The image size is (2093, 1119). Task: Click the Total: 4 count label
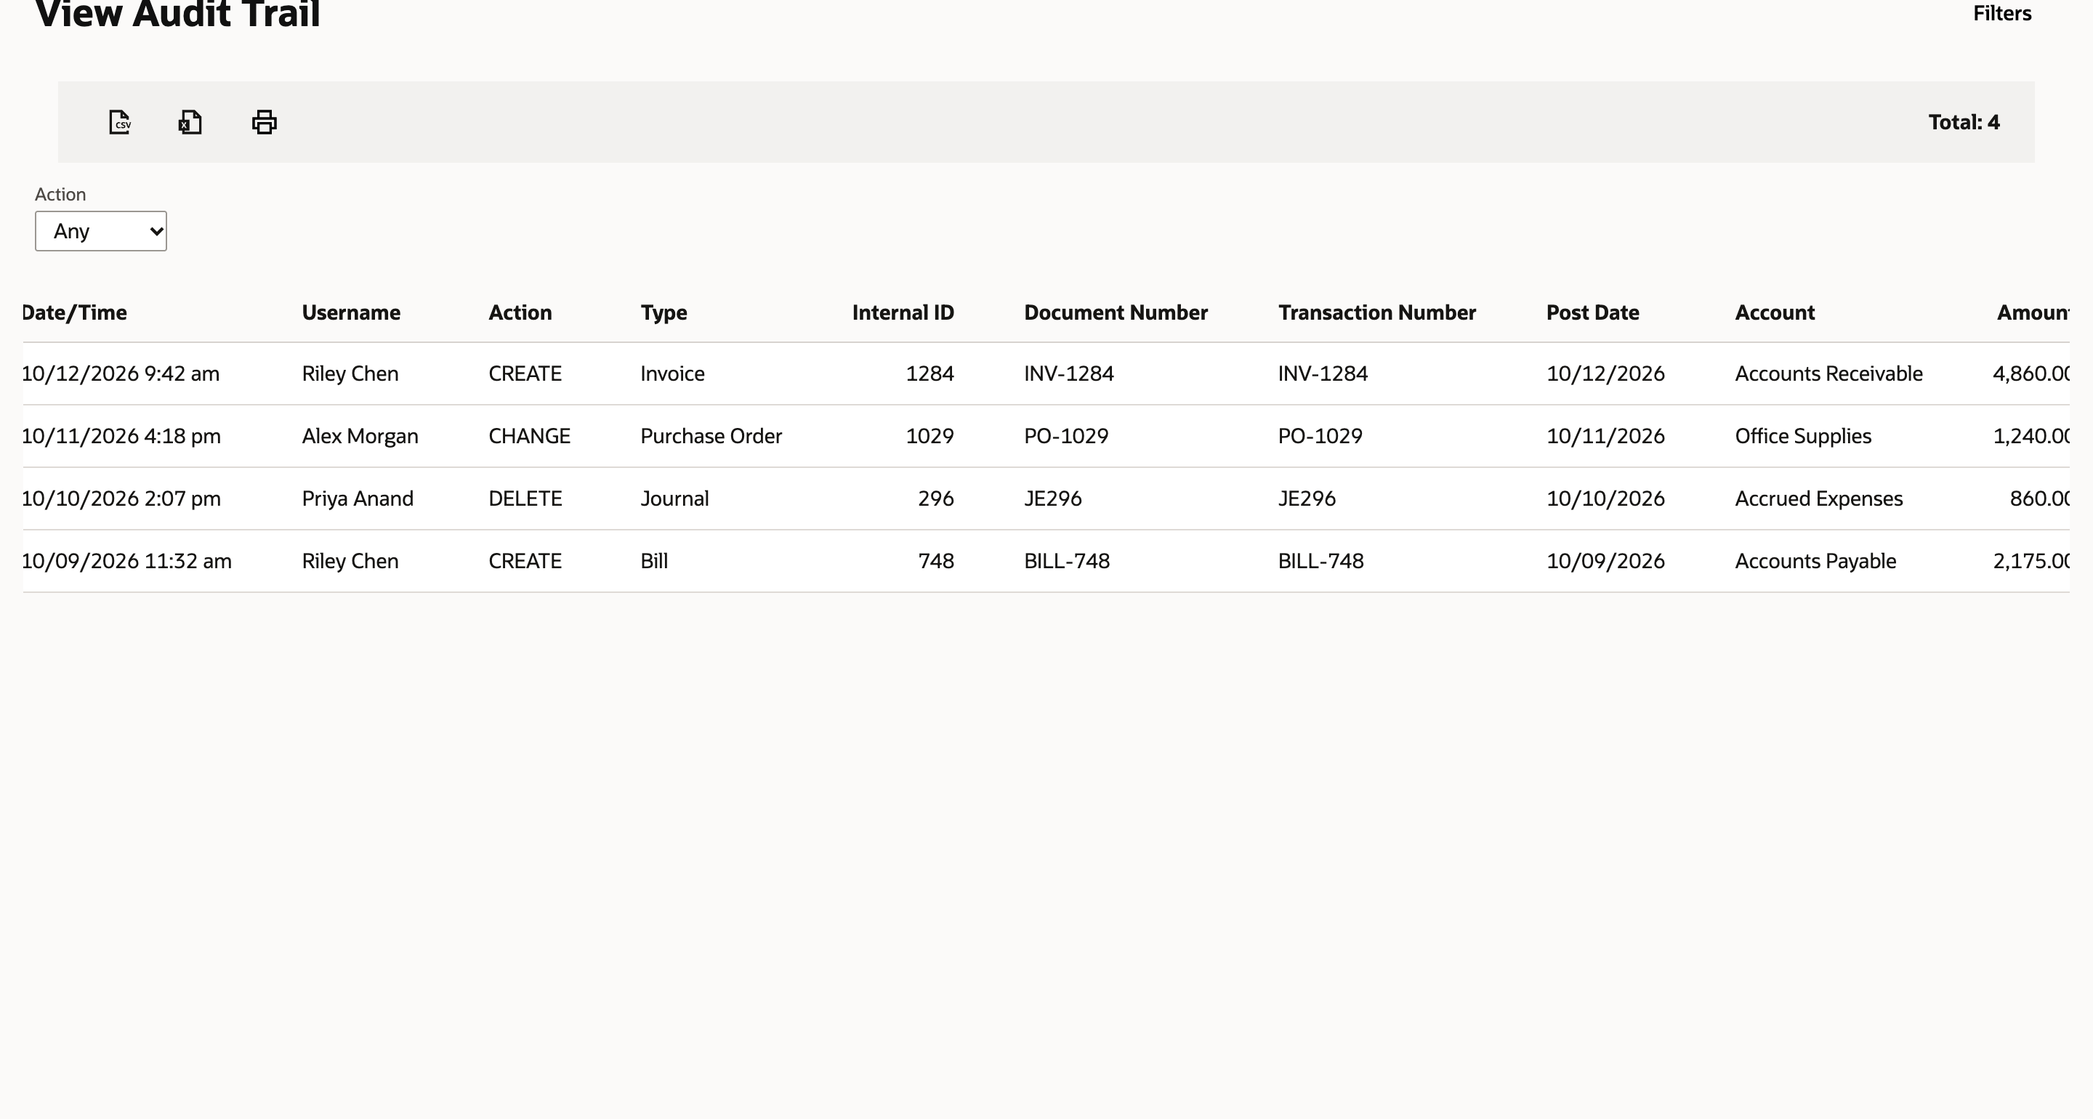[x=1964, y=122]
